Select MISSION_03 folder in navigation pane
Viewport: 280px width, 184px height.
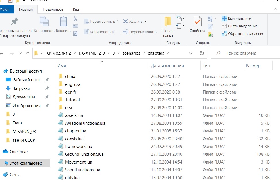24,131
